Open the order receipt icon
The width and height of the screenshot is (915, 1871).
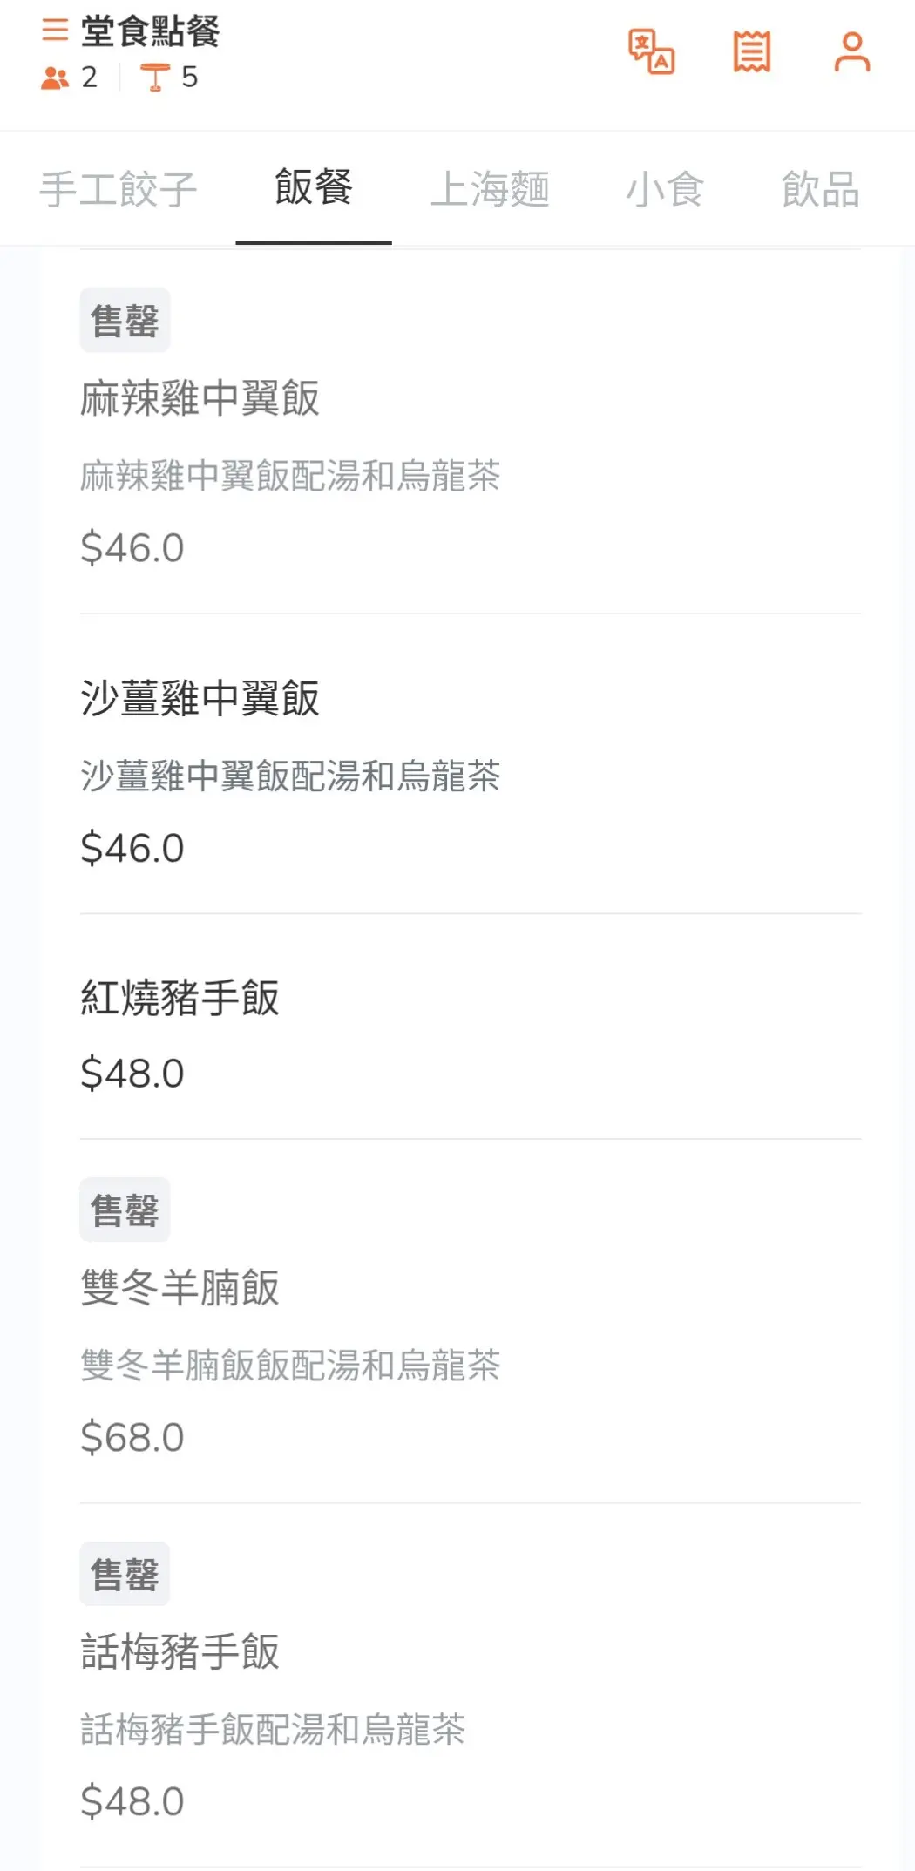751,52
